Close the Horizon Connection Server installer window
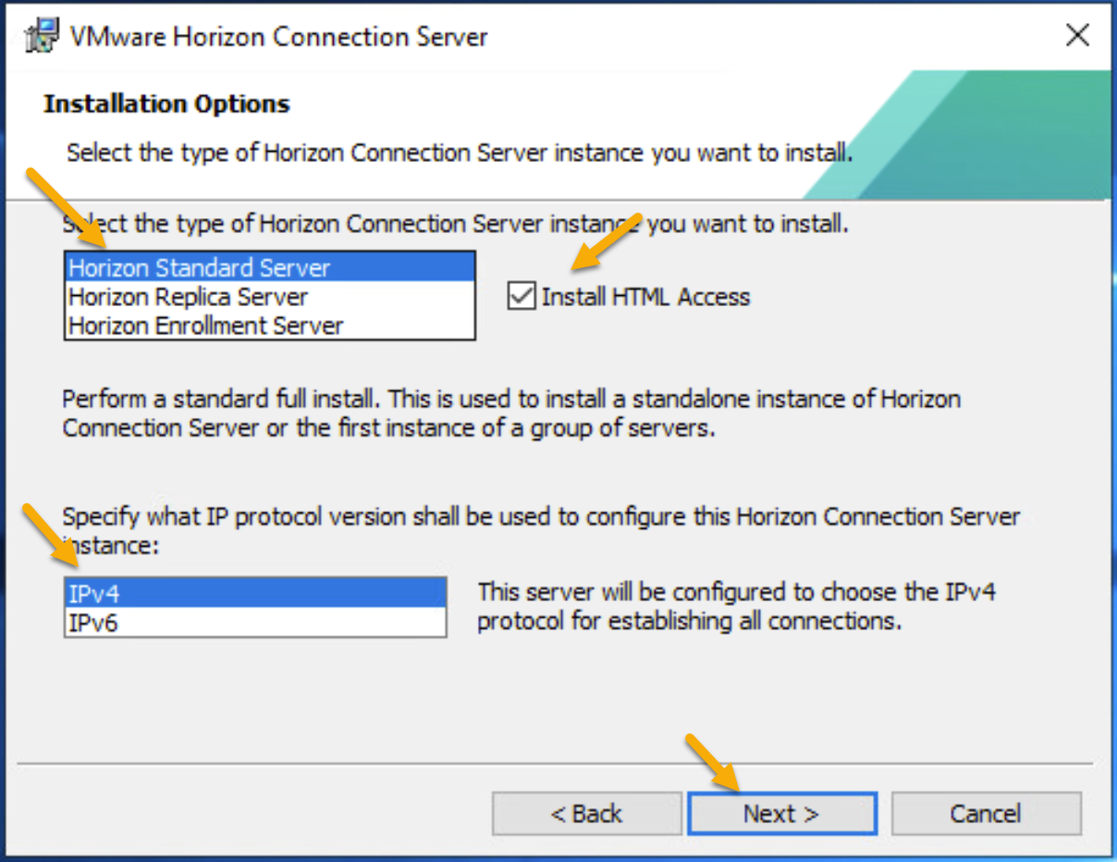 pos(1077,36)
